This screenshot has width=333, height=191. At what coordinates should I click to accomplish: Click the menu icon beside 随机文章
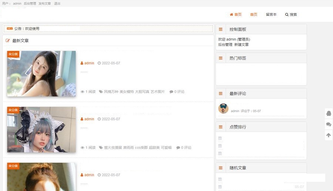[221, 168]
